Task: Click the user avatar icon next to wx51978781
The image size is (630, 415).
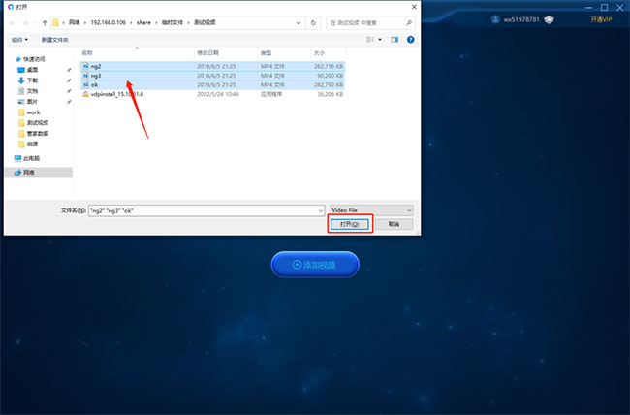Action: (x=495, y=19)
